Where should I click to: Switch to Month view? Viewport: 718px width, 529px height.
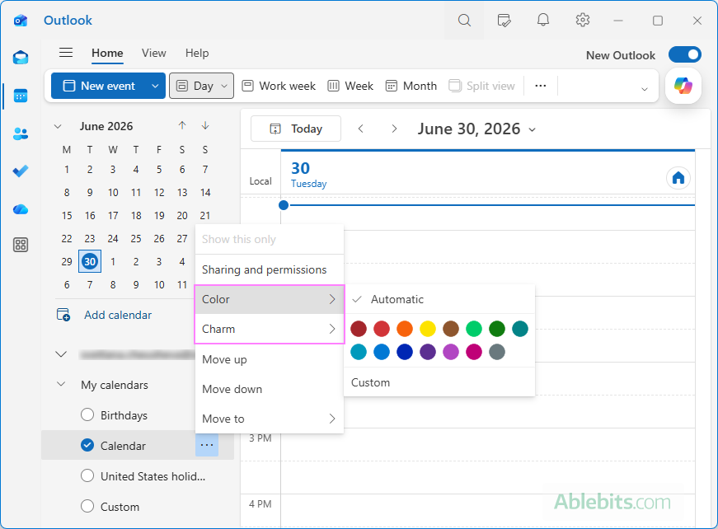(x=411, y=86)
